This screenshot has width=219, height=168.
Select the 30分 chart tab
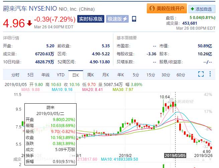[x=166, y=75]
